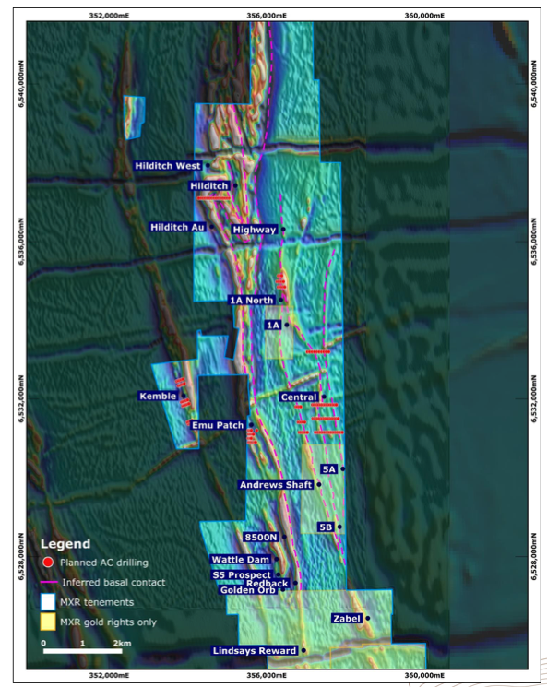Click the MXR gold rights only text
This screenshot has width=547, height=687.
(x=108, y=622)
